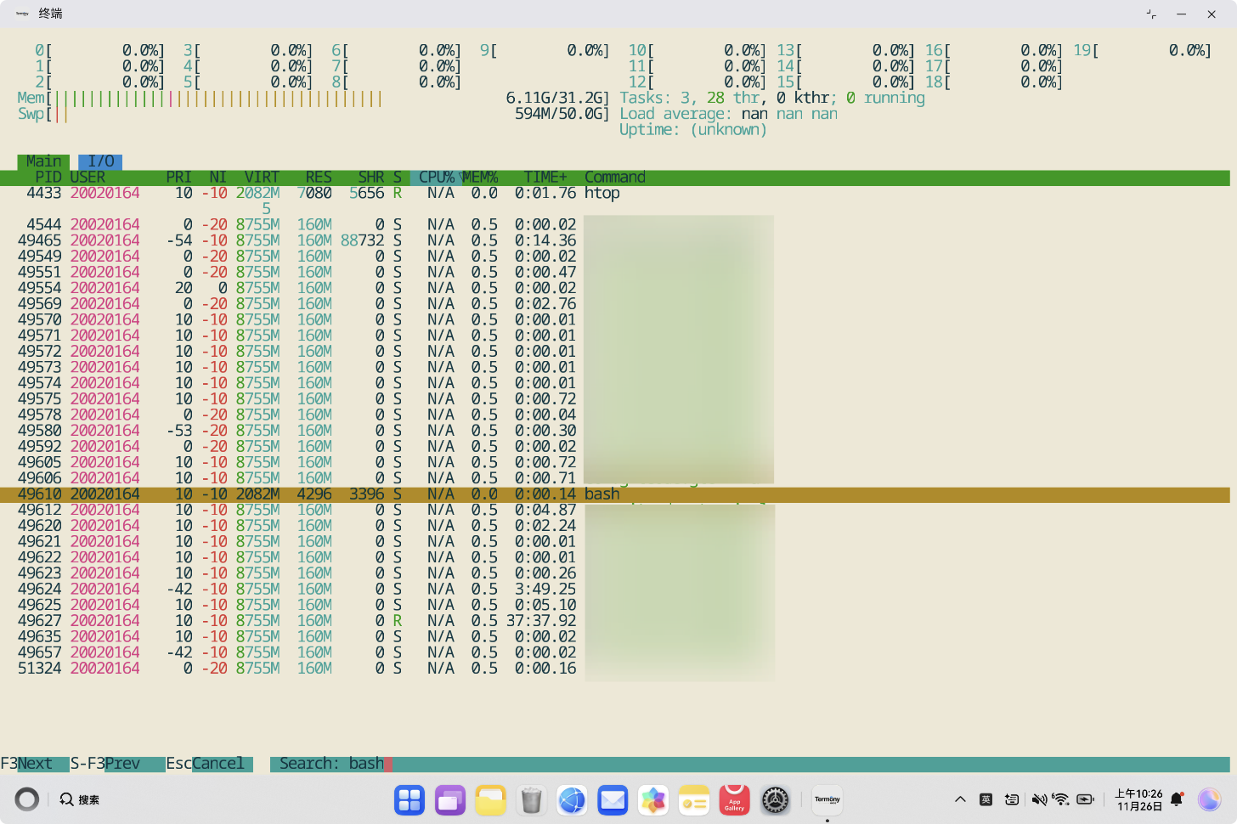Click the battery charging tray icon
1237x824 pixels.
tap(1086, 799)
